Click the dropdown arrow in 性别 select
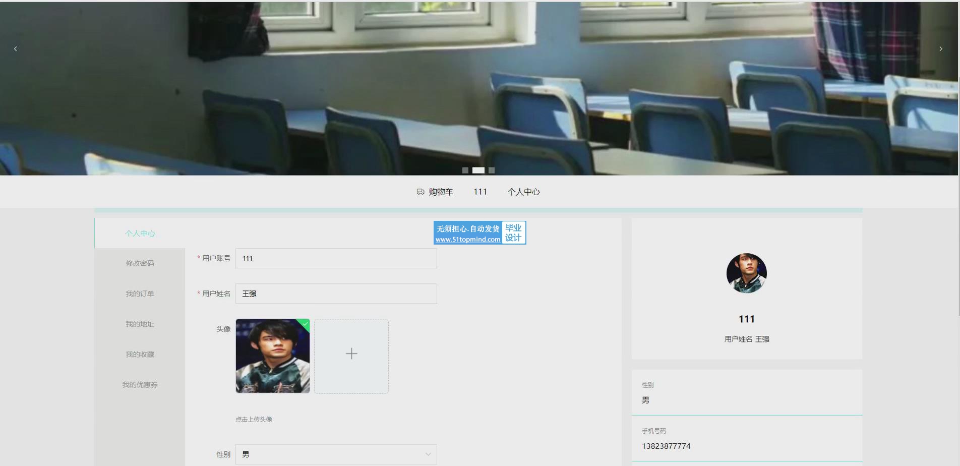Viewport: 960px width, 466px height. pyautogui.click(x=428, y=454)
